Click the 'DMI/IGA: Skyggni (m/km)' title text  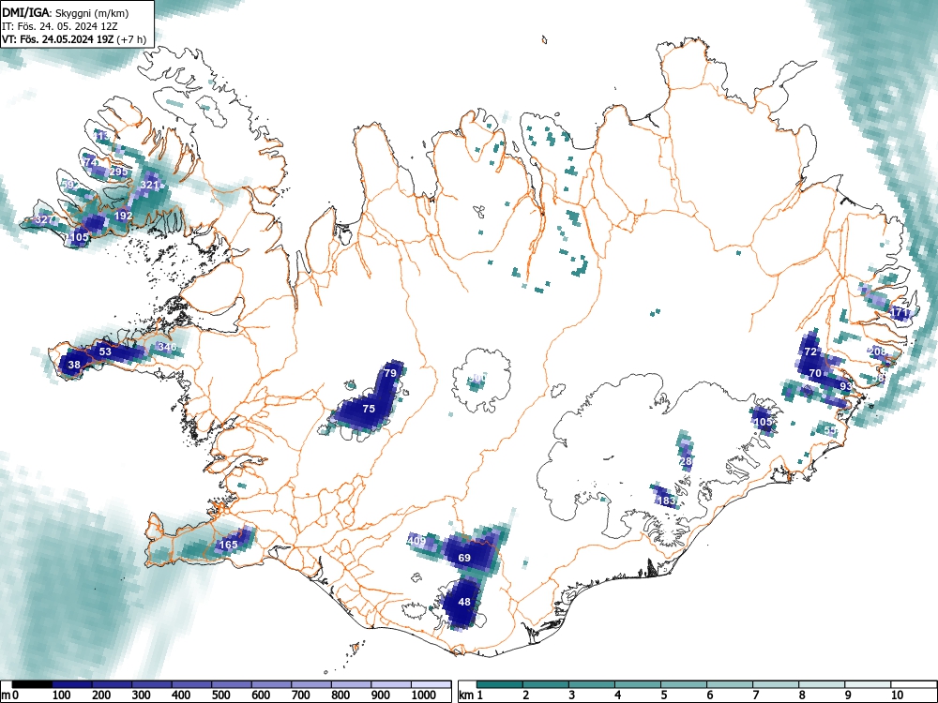[66, 12]
